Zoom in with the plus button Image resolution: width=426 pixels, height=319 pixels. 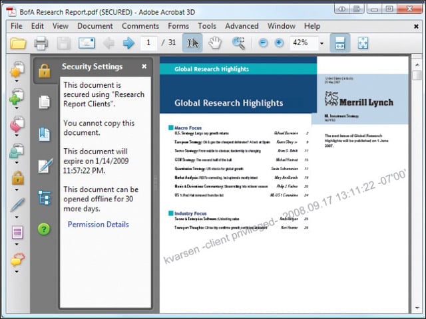[279, 43]
